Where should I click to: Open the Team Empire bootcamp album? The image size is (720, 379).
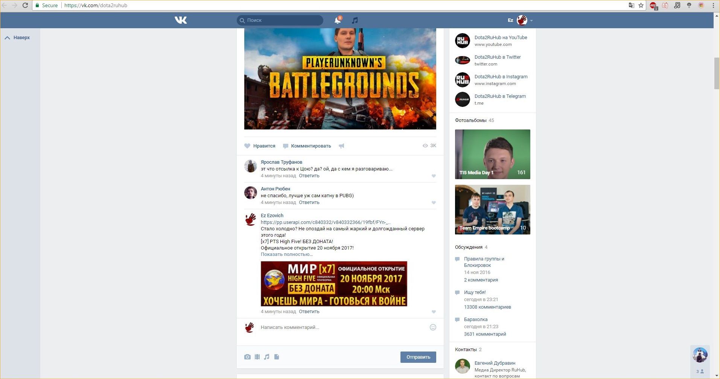493,210
